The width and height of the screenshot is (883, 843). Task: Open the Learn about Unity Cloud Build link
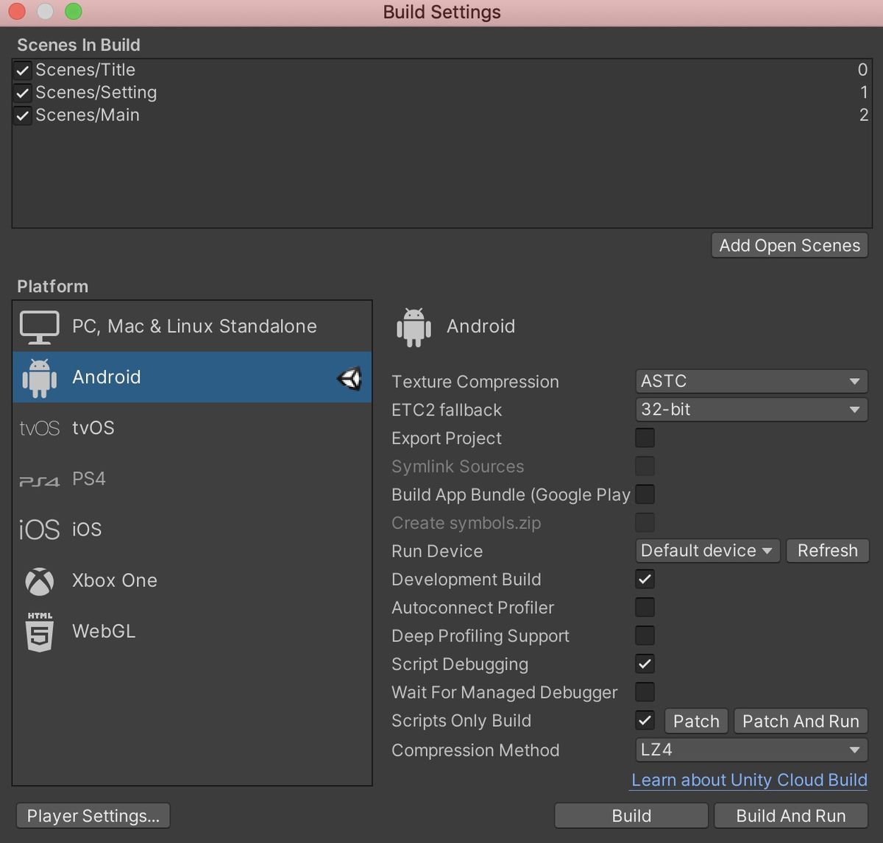[x=749, y=780]
